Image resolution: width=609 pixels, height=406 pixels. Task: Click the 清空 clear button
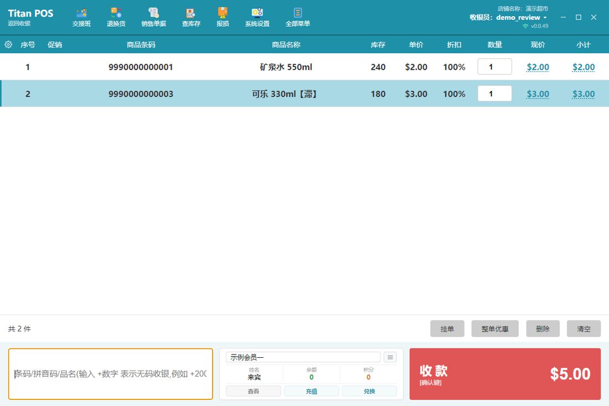584,328
